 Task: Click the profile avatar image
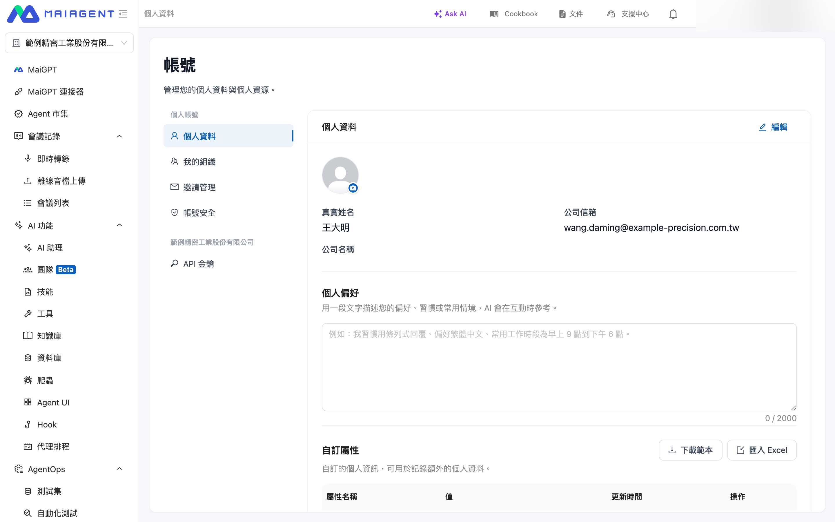(340, 175)
